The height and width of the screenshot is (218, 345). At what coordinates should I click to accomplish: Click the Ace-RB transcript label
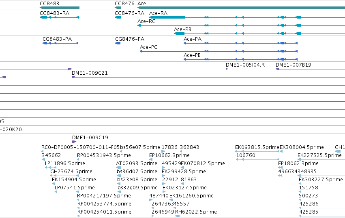182,29
